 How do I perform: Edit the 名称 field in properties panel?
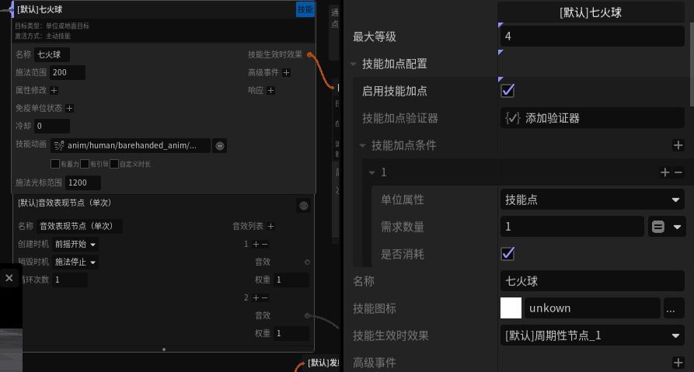click(593, 281)
